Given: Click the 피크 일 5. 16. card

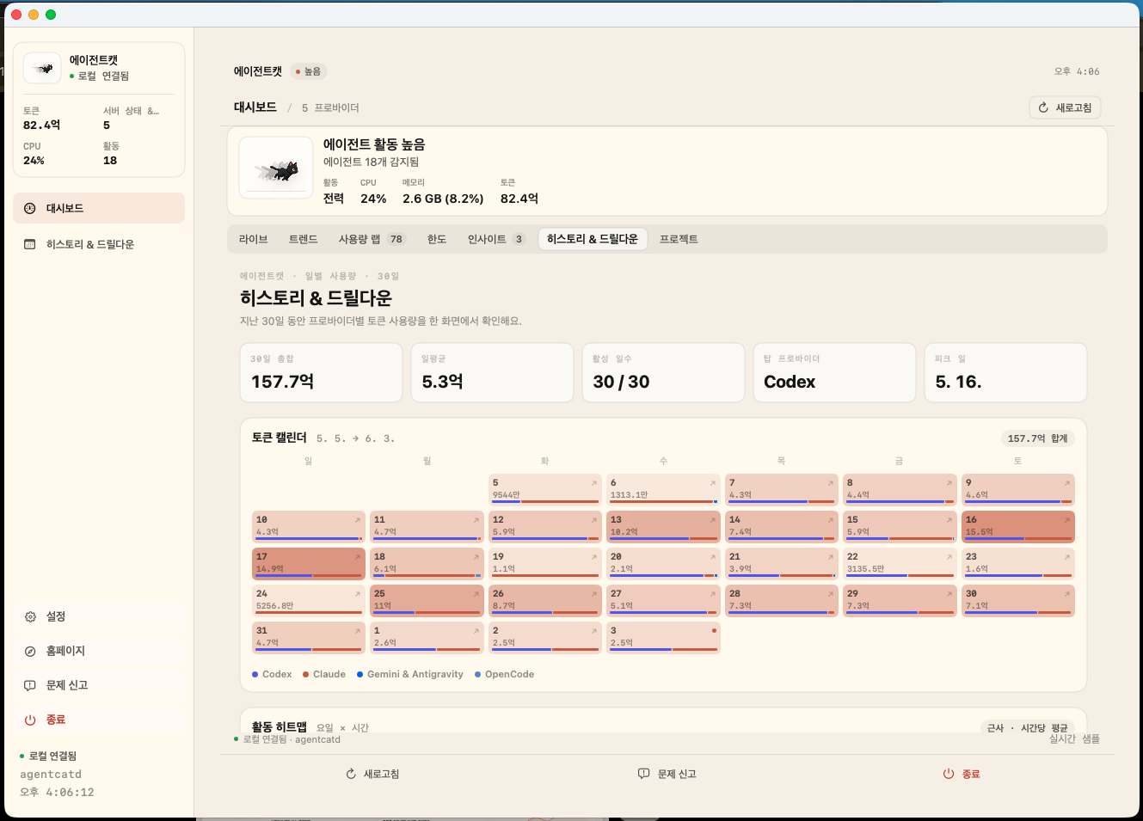Looking at the screenshot, I should pos(1005,372).
